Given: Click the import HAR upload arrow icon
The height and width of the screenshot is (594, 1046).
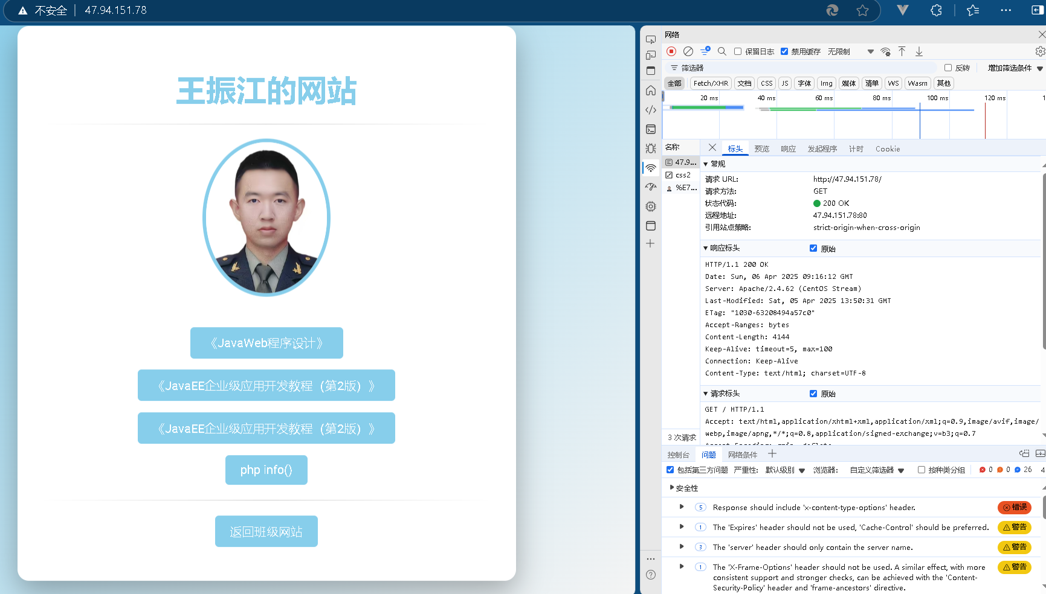Looking at the screenshot, I should click(902, 51).
